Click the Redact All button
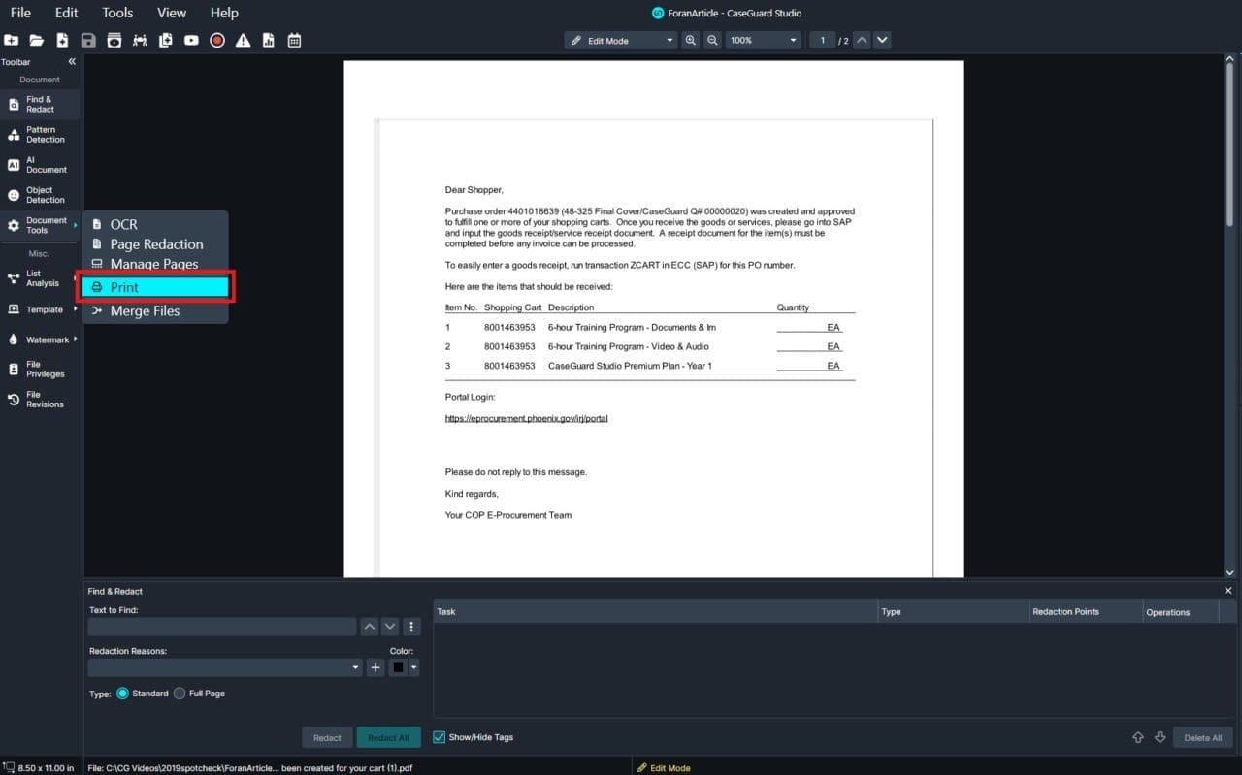Image resolution: width=1242 pixels, height=775 pixels. pos(388,737)
